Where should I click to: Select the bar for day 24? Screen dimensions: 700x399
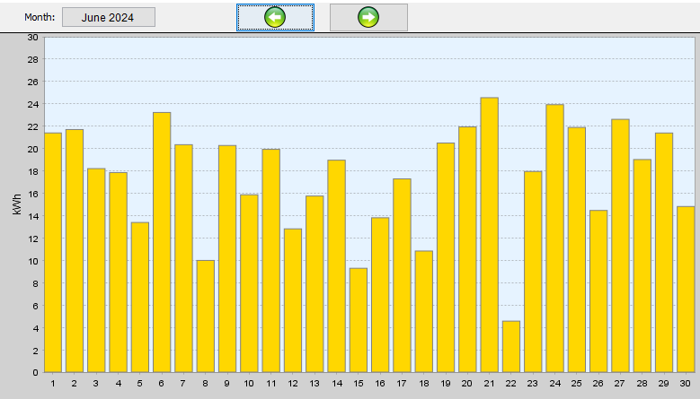point(555,239)
